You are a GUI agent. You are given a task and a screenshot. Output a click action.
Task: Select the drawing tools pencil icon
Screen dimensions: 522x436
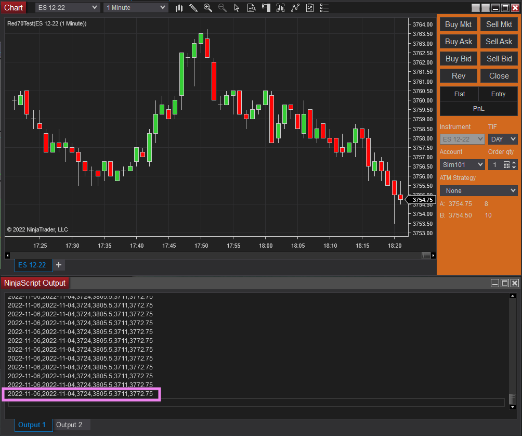pyautogui.click(x=193, y=8)
